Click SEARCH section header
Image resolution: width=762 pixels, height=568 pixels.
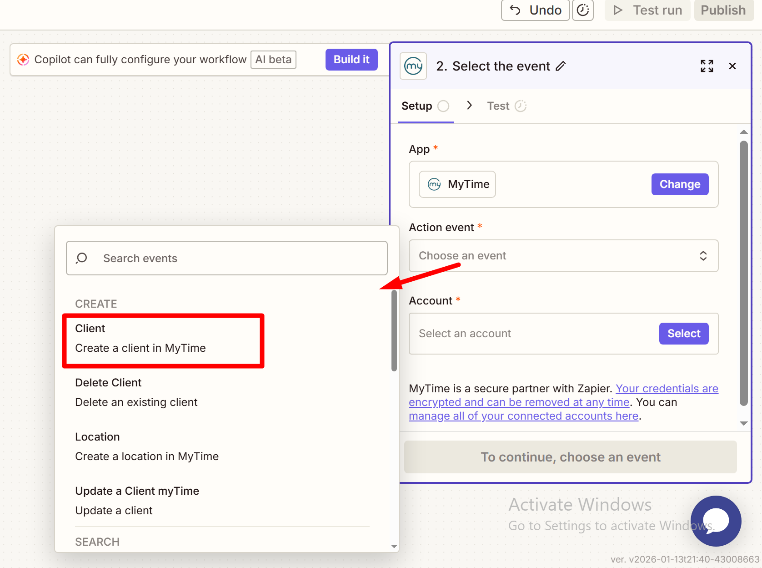[x=97, y=542]
